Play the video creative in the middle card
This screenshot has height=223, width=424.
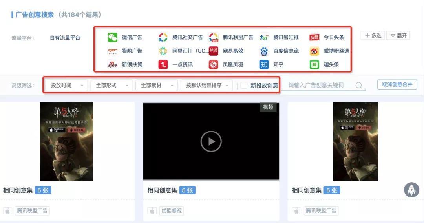(x=211, y=141)
